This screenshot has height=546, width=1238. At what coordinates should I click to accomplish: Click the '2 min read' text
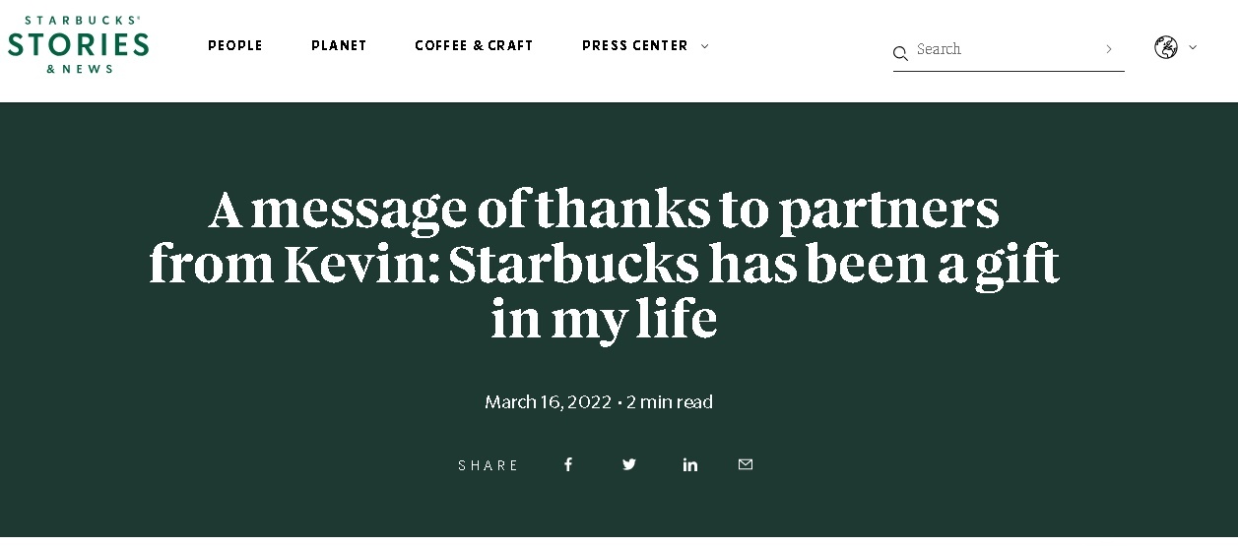click(670, 402)
